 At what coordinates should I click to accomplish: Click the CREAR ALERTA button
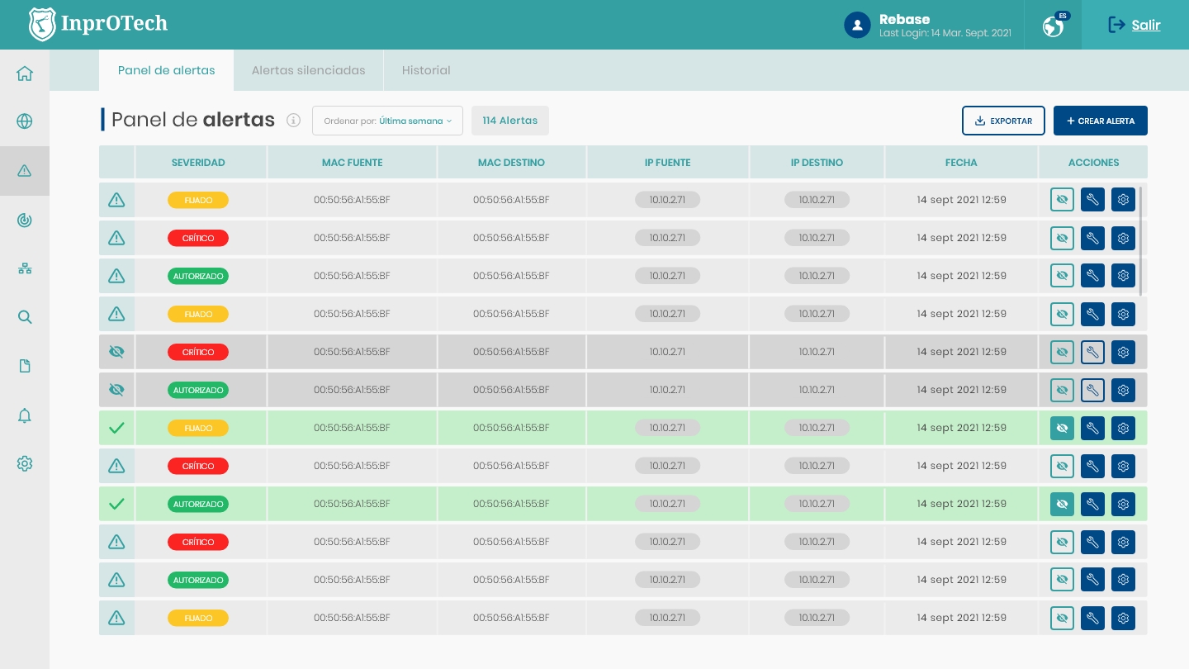[x=1101, y=121]
